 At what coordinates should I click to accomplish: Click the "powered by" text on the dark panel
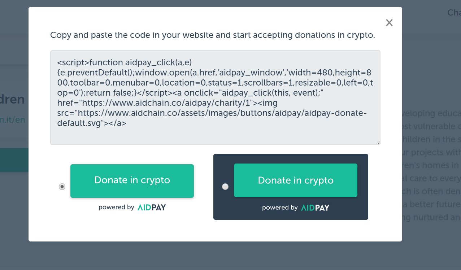point(280,208)
